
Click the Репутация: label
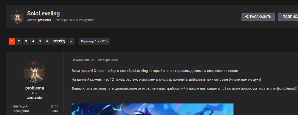(x=20, y=106)
